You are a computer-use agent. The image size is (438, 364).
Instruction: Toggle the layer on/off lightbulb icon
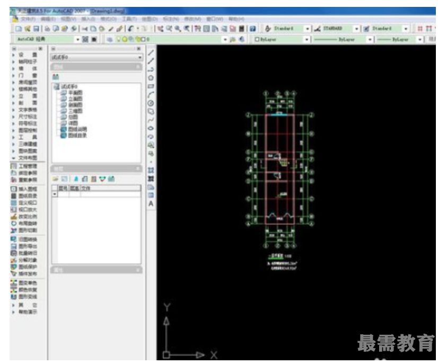tap(118, 39)
